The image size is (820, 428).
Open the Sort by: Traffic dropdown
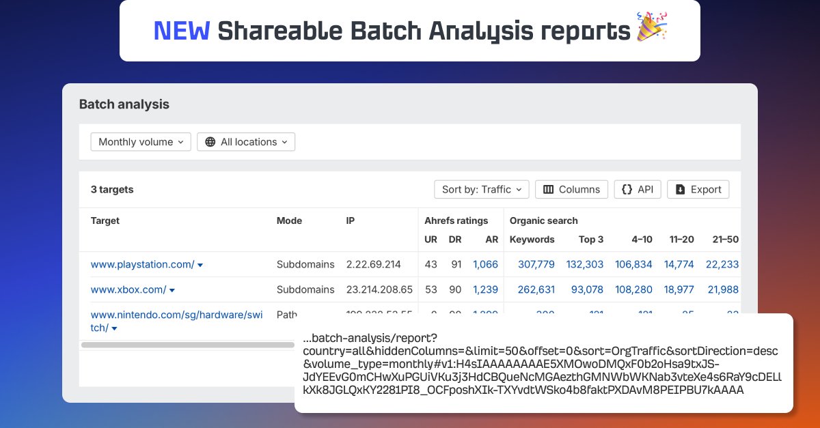pyautogui.click(x=482, y=189)
